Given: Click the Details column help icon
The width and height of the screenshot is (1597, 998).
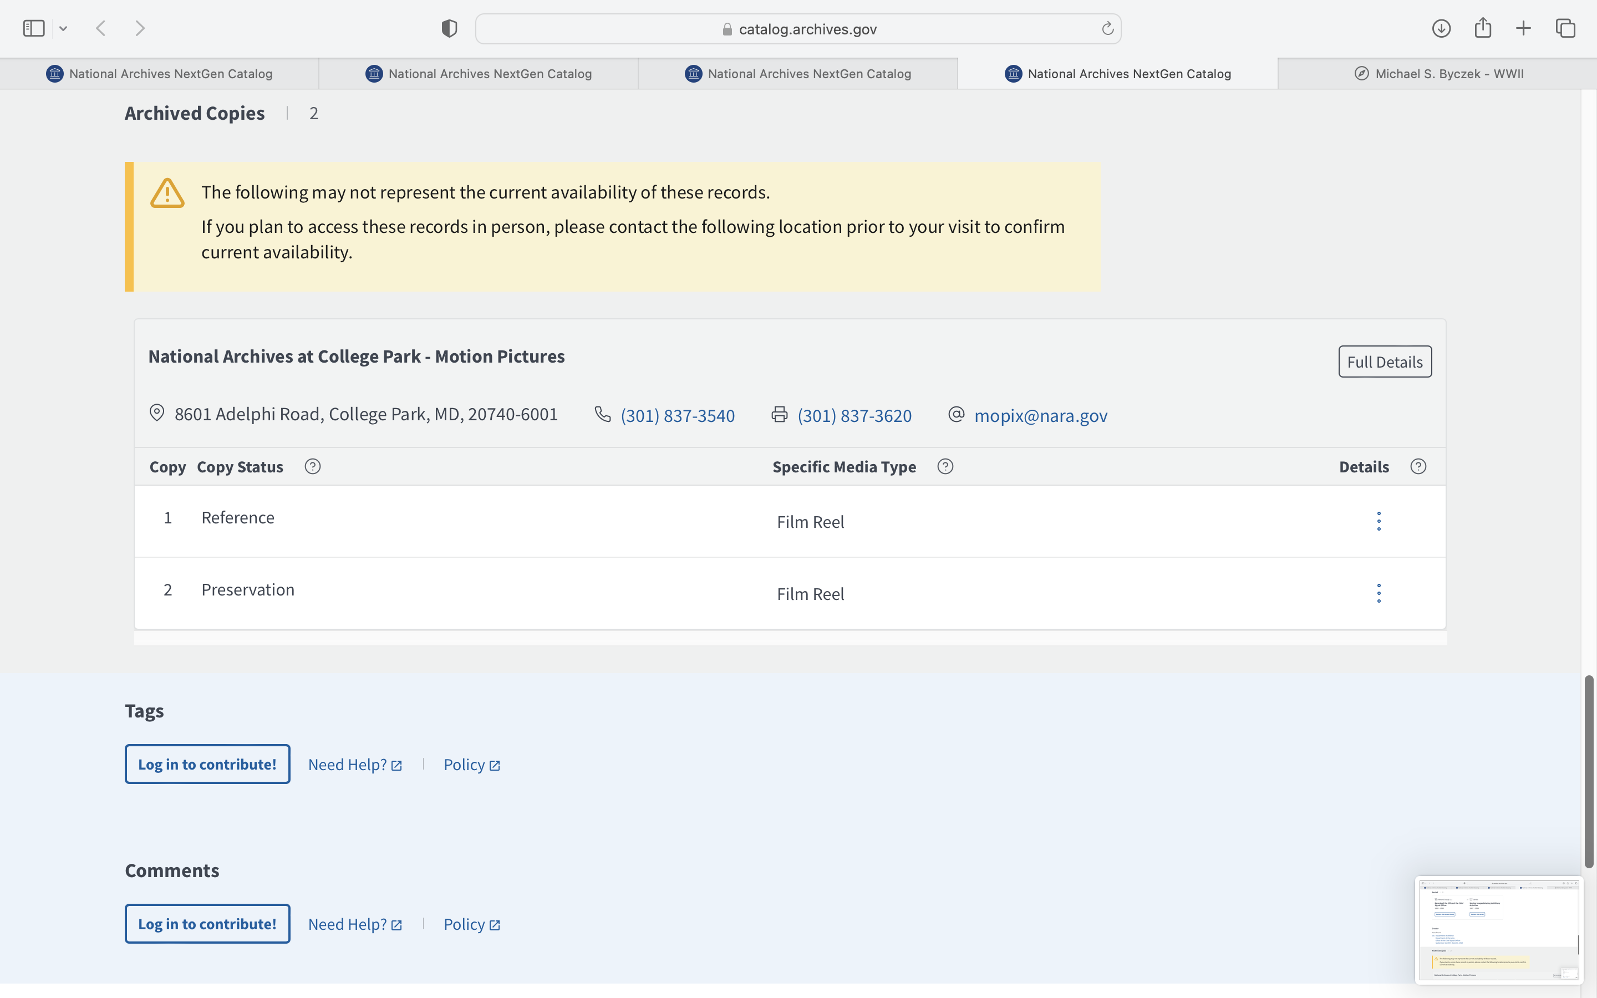Looking at the screenshot, I should [1417, 467].
